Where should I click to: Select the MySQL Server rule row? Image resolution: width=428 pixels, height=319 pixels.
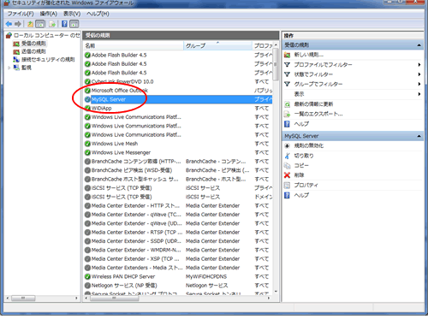178,99
